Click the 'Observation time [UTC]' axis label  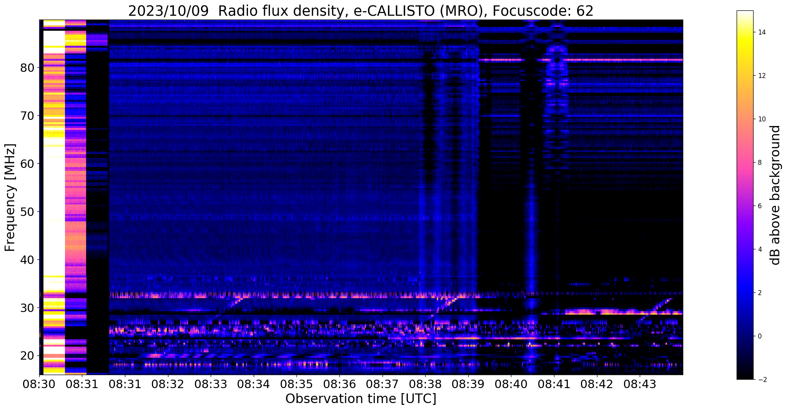(x=361, y=399)
